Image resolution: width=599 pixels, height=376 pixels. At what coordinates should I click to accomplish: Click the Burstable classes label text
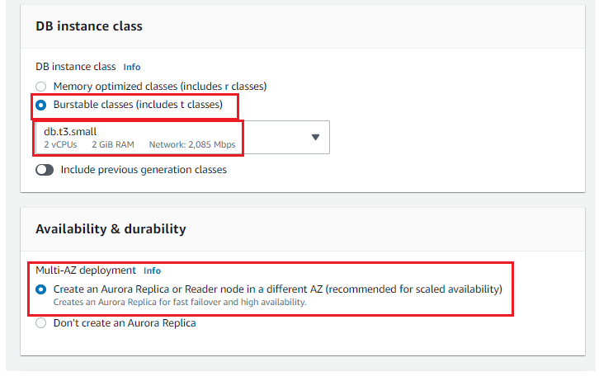tap(138, 105)
